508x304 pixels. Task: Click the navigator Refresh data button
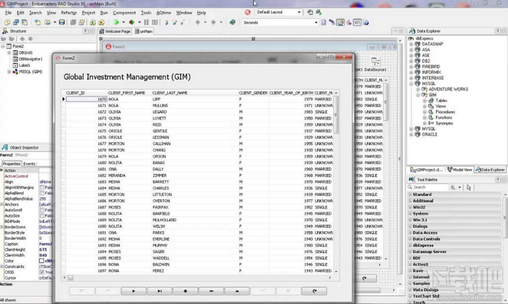point(315,291)
